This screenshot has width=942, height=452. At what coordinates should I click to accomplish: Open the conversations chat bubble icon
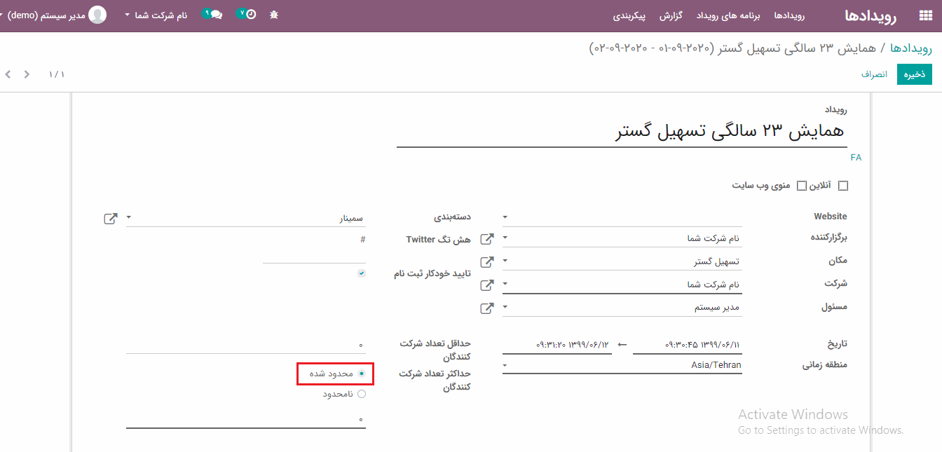tap(213, 15)
